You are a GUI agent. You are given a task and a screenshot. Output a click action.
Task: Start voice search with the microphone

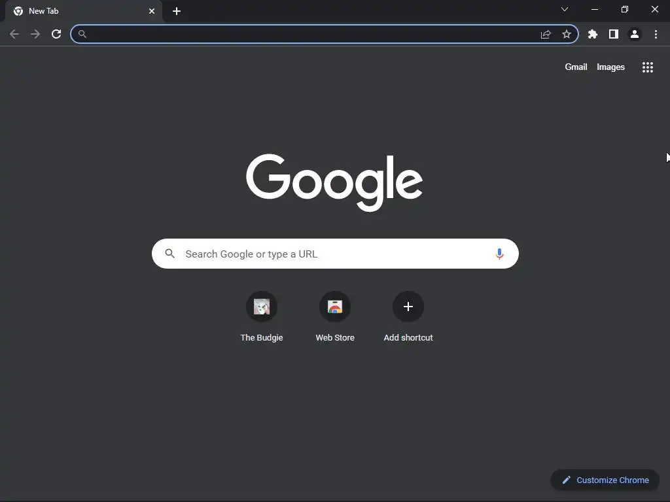(x=499, y=254)
